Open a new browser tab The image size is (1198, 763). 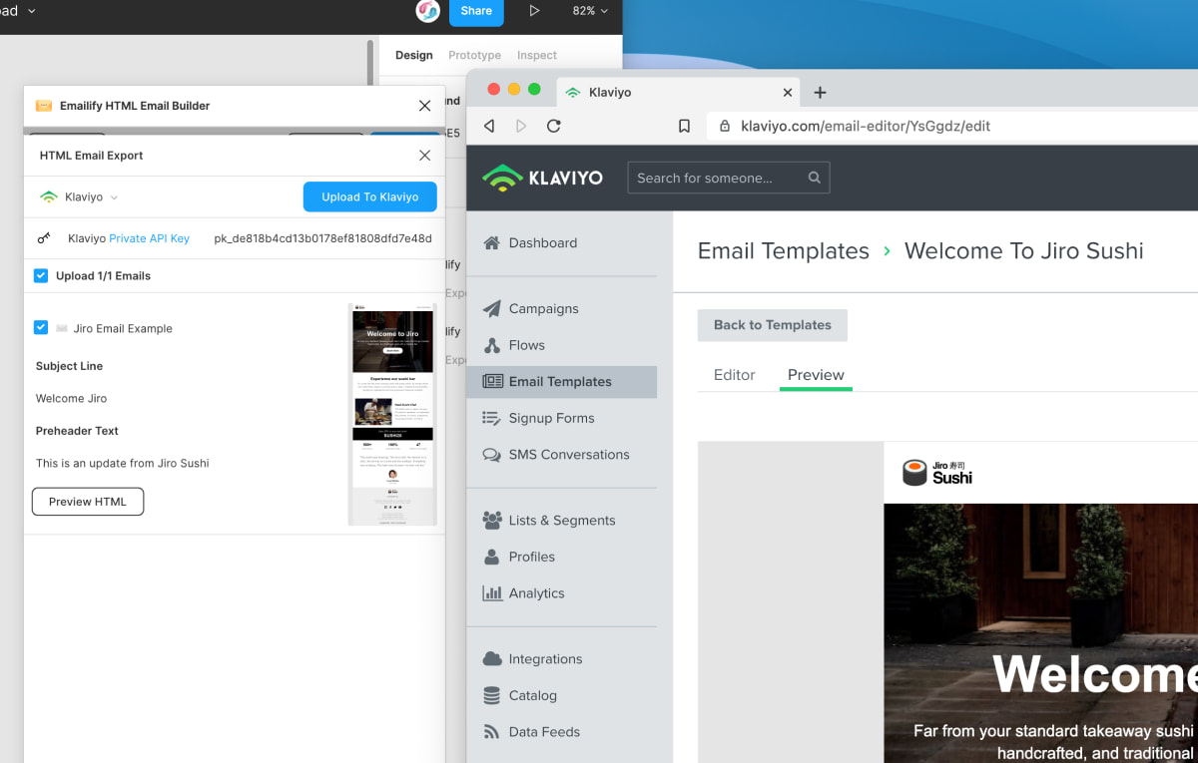tap(821, 93)
